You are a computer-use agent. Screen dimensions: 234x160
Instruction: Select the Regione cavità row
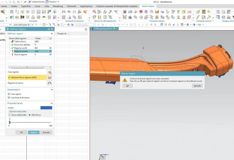tap(30, 48)
